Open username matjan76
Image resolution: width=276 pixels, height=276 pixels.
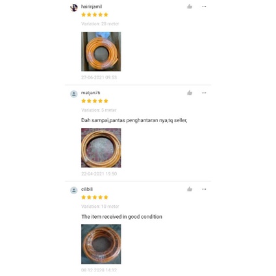(91, 93)
